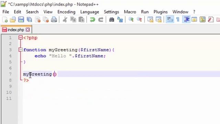Open Find with binoculars icon

point(111,20)
